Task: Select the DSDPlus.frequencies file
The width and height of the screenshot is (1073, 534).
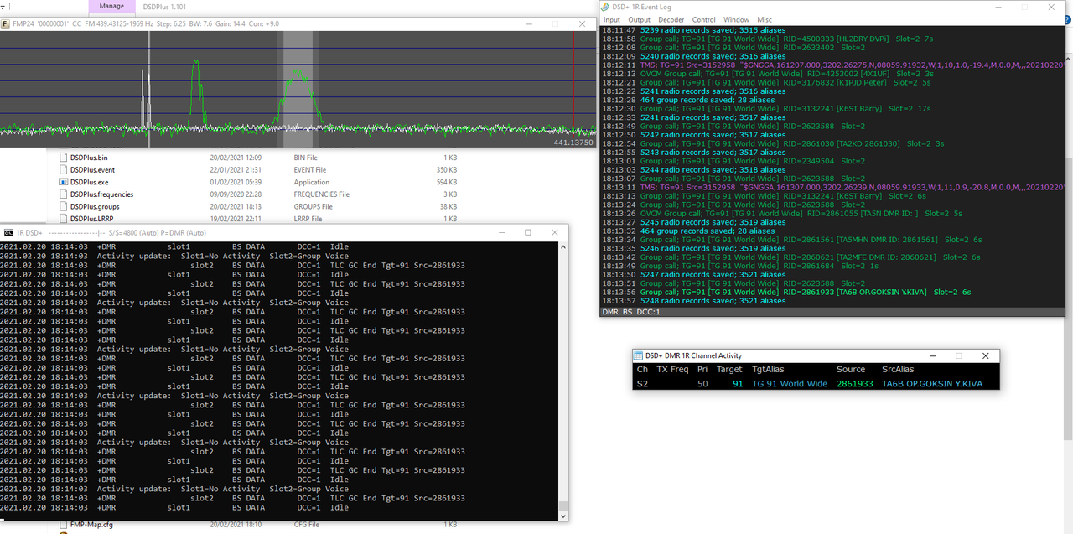Action: click(x=101, y=194)
